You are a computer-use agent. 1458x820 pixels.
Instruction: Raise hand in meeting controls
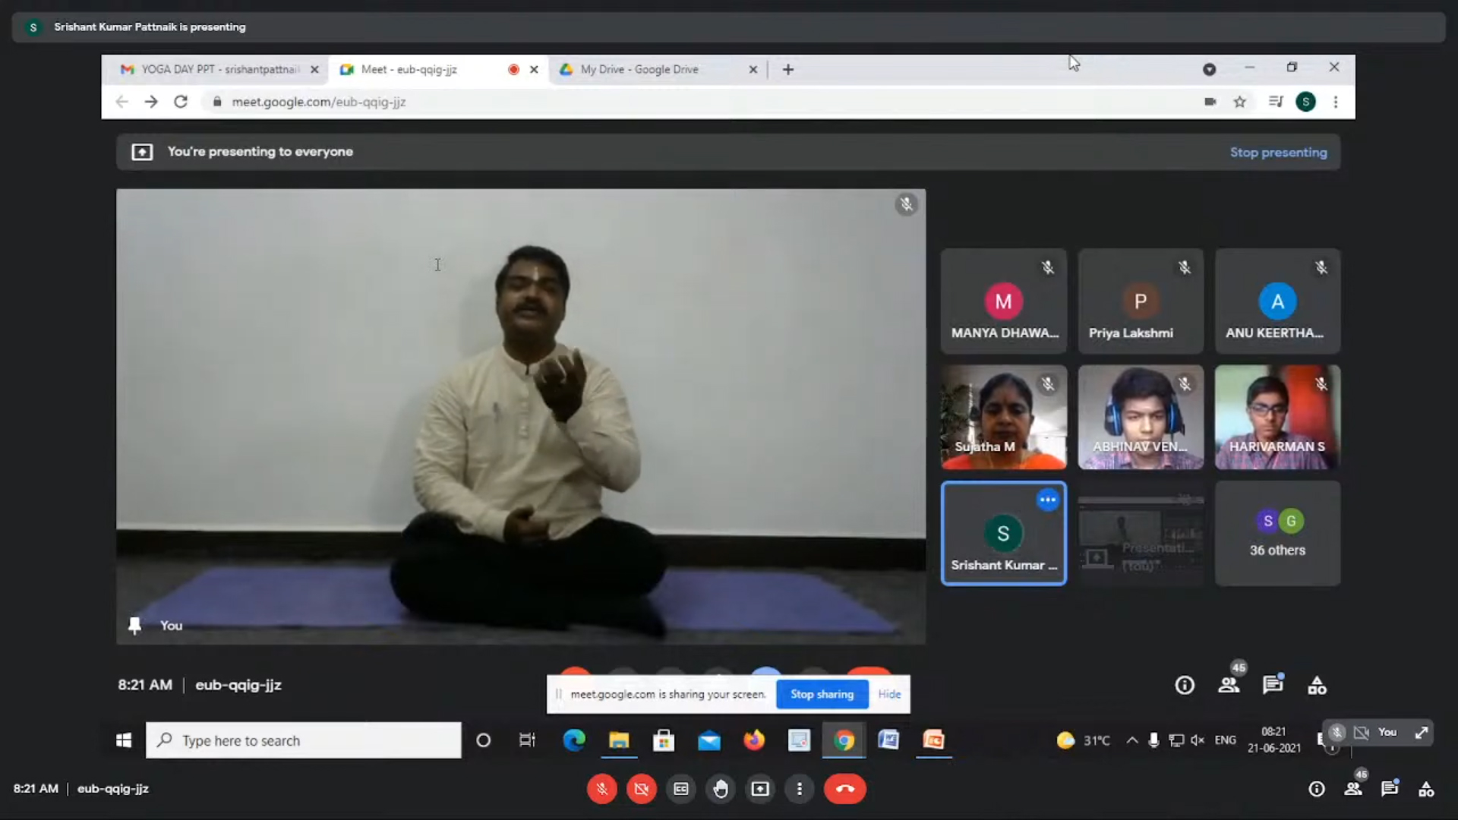pyautogui.click(x=721, y=789)
